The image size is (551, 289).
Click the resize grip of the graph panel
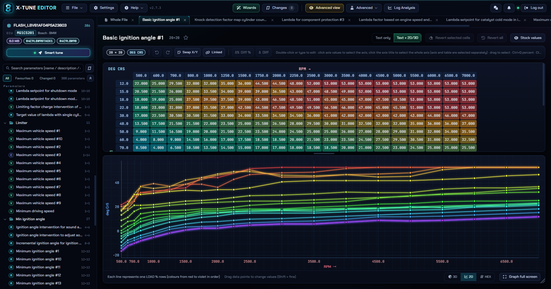point(542,281)
